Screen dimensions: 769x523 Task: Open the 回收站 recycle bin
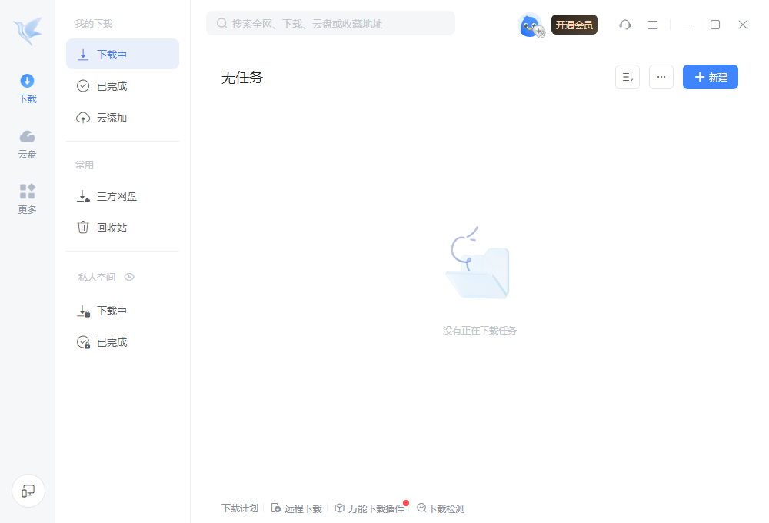pos(112,228)
